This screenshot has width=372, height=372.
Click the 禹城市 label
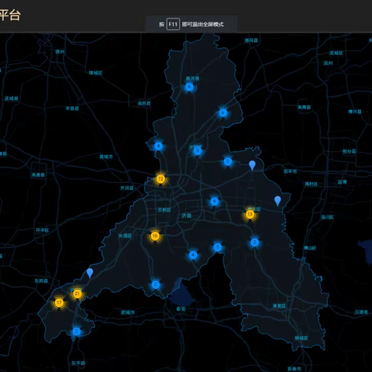point(106,157)
